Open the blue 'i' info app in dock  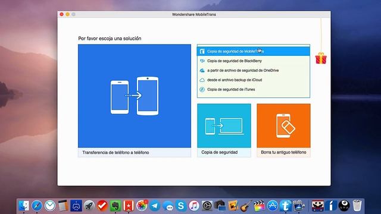tap(331, 206)
